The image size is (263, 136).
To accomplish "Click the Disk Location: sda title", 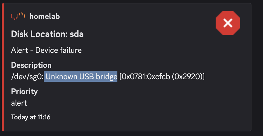I will (47, 34).
